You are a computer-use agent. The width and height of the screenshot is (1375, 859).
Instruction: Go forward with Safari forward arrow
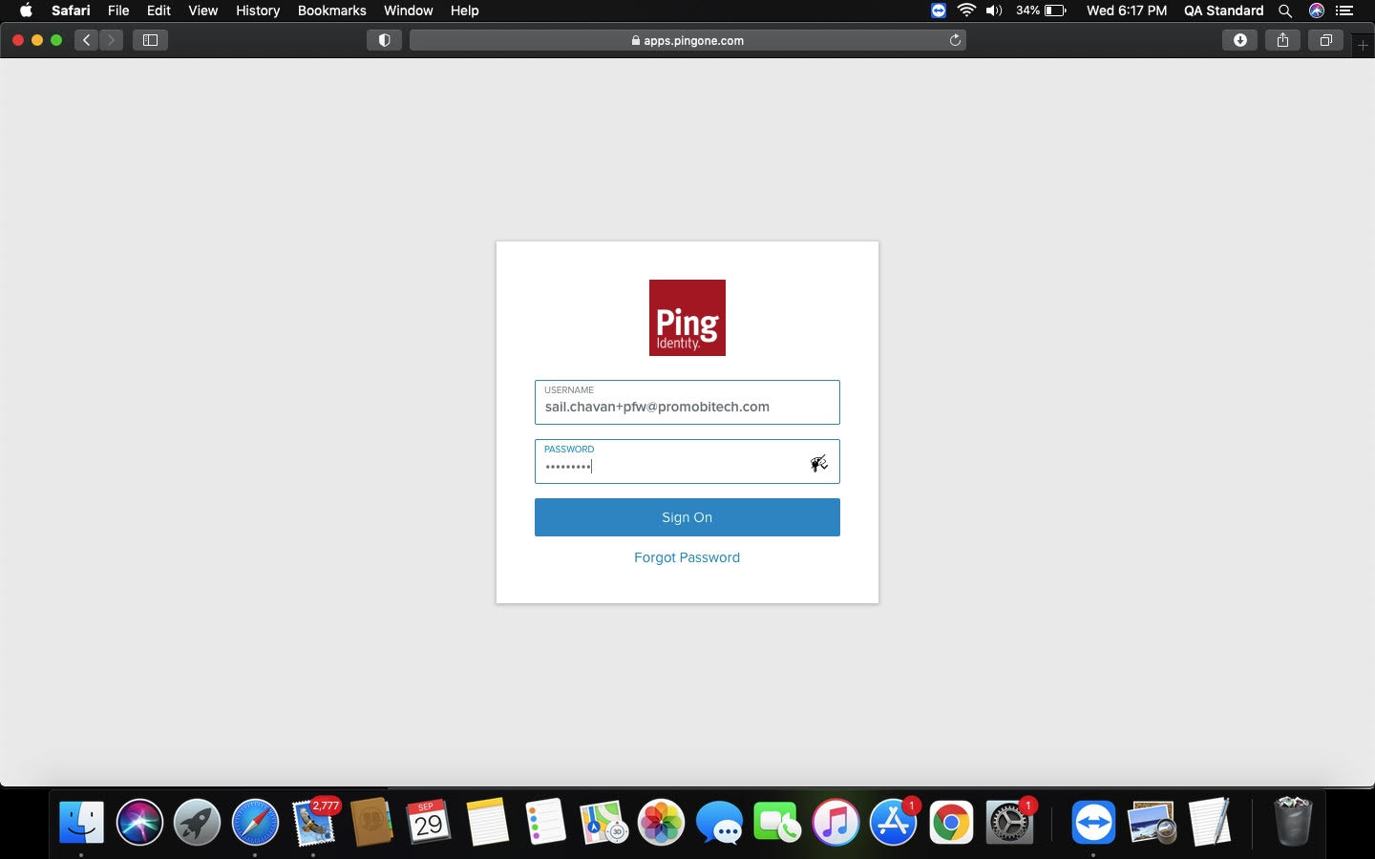[x=111, y=40]
